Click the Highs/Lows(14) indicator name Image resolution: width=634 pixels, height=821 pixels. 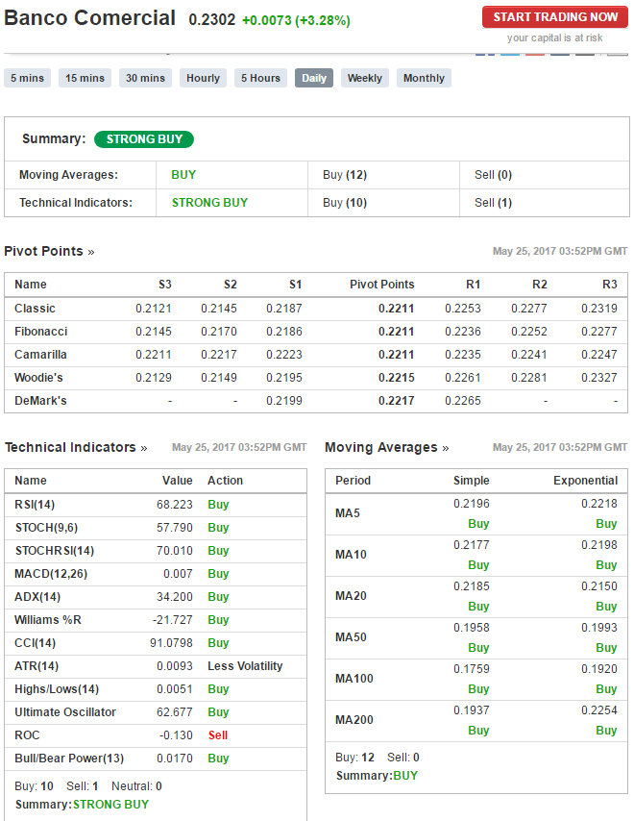click(x=57, y=689)
